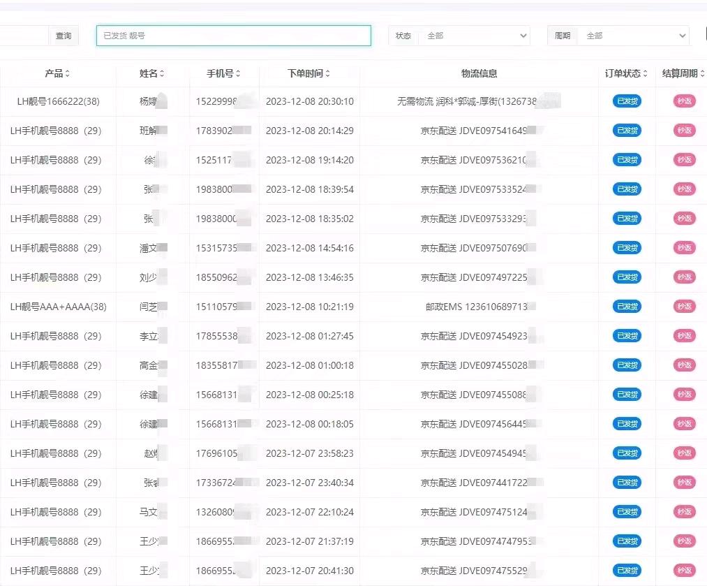Select logistics cell 京东配送 JDVE097497225
This screenshot has height=586, width=707.
[479, 277]
